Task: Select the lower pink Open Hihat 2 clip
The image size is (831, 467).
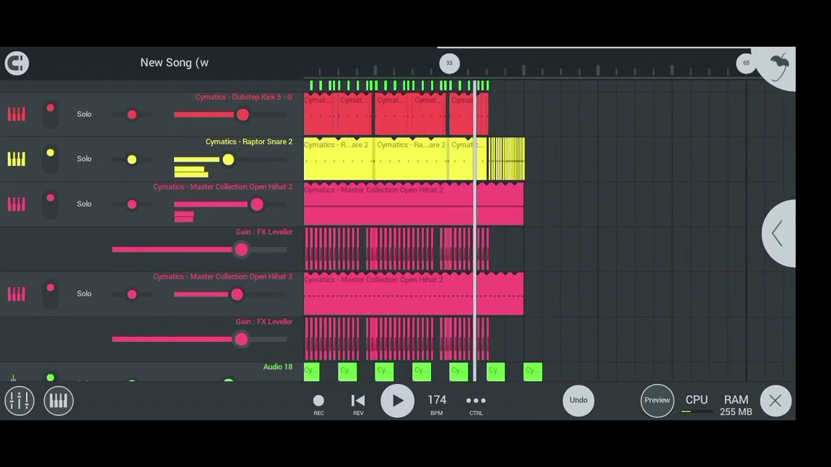Action: [x=414, y=293]
